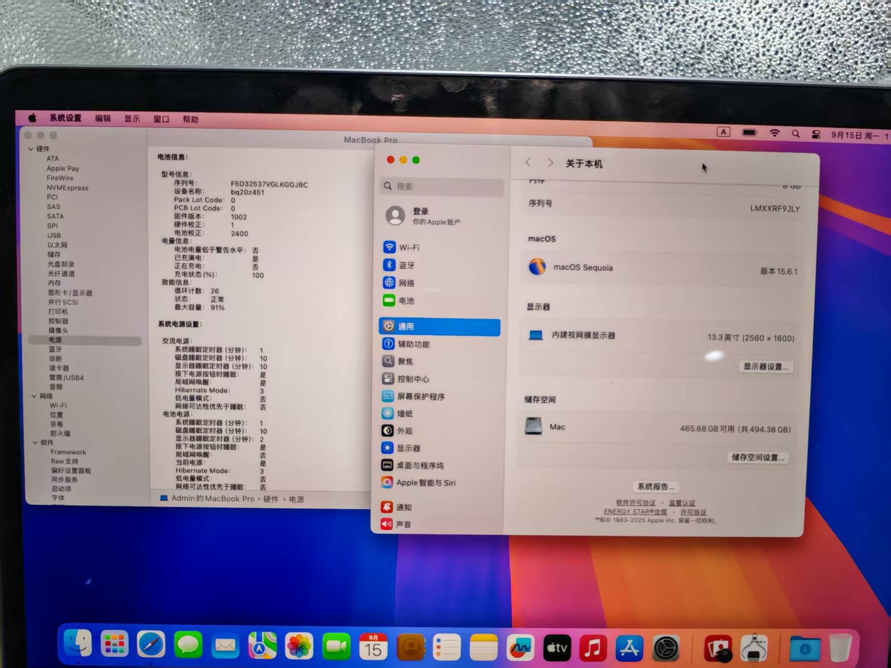Image resolution: width=891 pixels, height=668 pixels.
Task: Open the 窗口 (Window) menu
Action: coord(161,119)
